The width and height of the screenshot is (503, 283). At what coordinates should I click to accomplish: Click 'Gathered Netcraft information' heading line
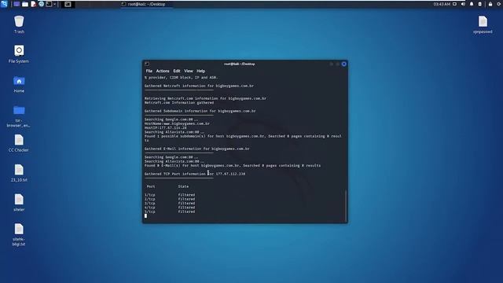[199, 86]
